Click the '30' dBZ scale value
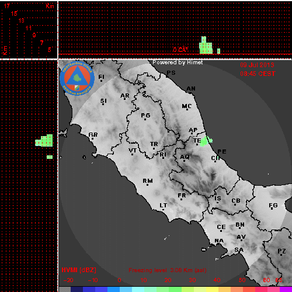Viewport: 292px width, 292px height. click(192, 280)
